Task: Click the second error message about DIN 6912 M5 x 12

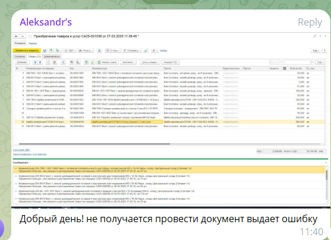Action: 169,177
